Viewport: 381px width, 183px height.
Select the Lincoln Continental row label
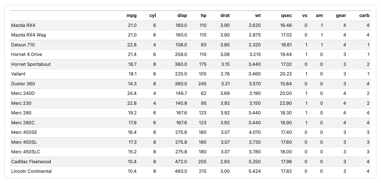click(31, 171)
